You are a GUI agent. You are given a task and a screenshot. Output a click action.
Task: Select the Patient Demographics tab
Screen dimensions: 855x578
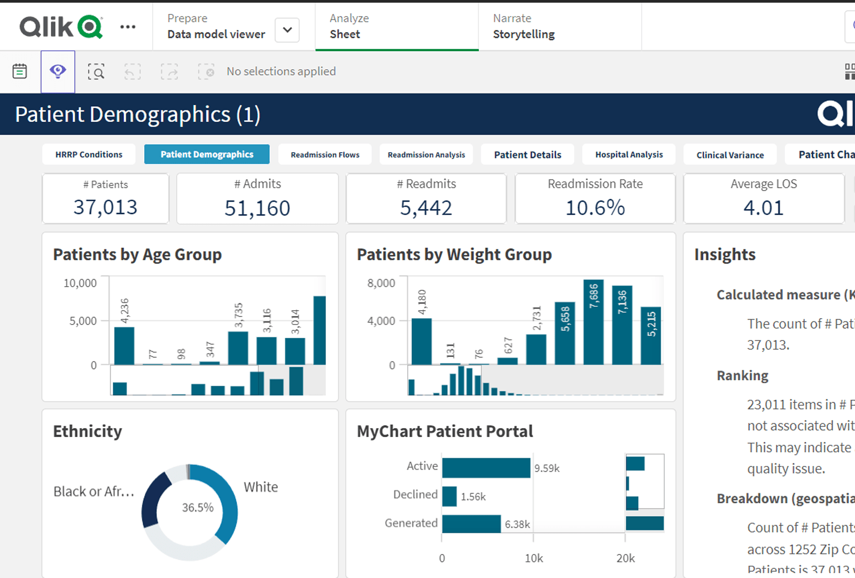[207, 154]
